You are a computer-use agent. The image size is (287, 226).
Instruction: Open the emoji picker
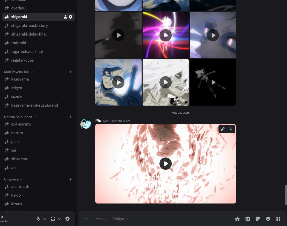pyautogui.click(x=268, y=219)
